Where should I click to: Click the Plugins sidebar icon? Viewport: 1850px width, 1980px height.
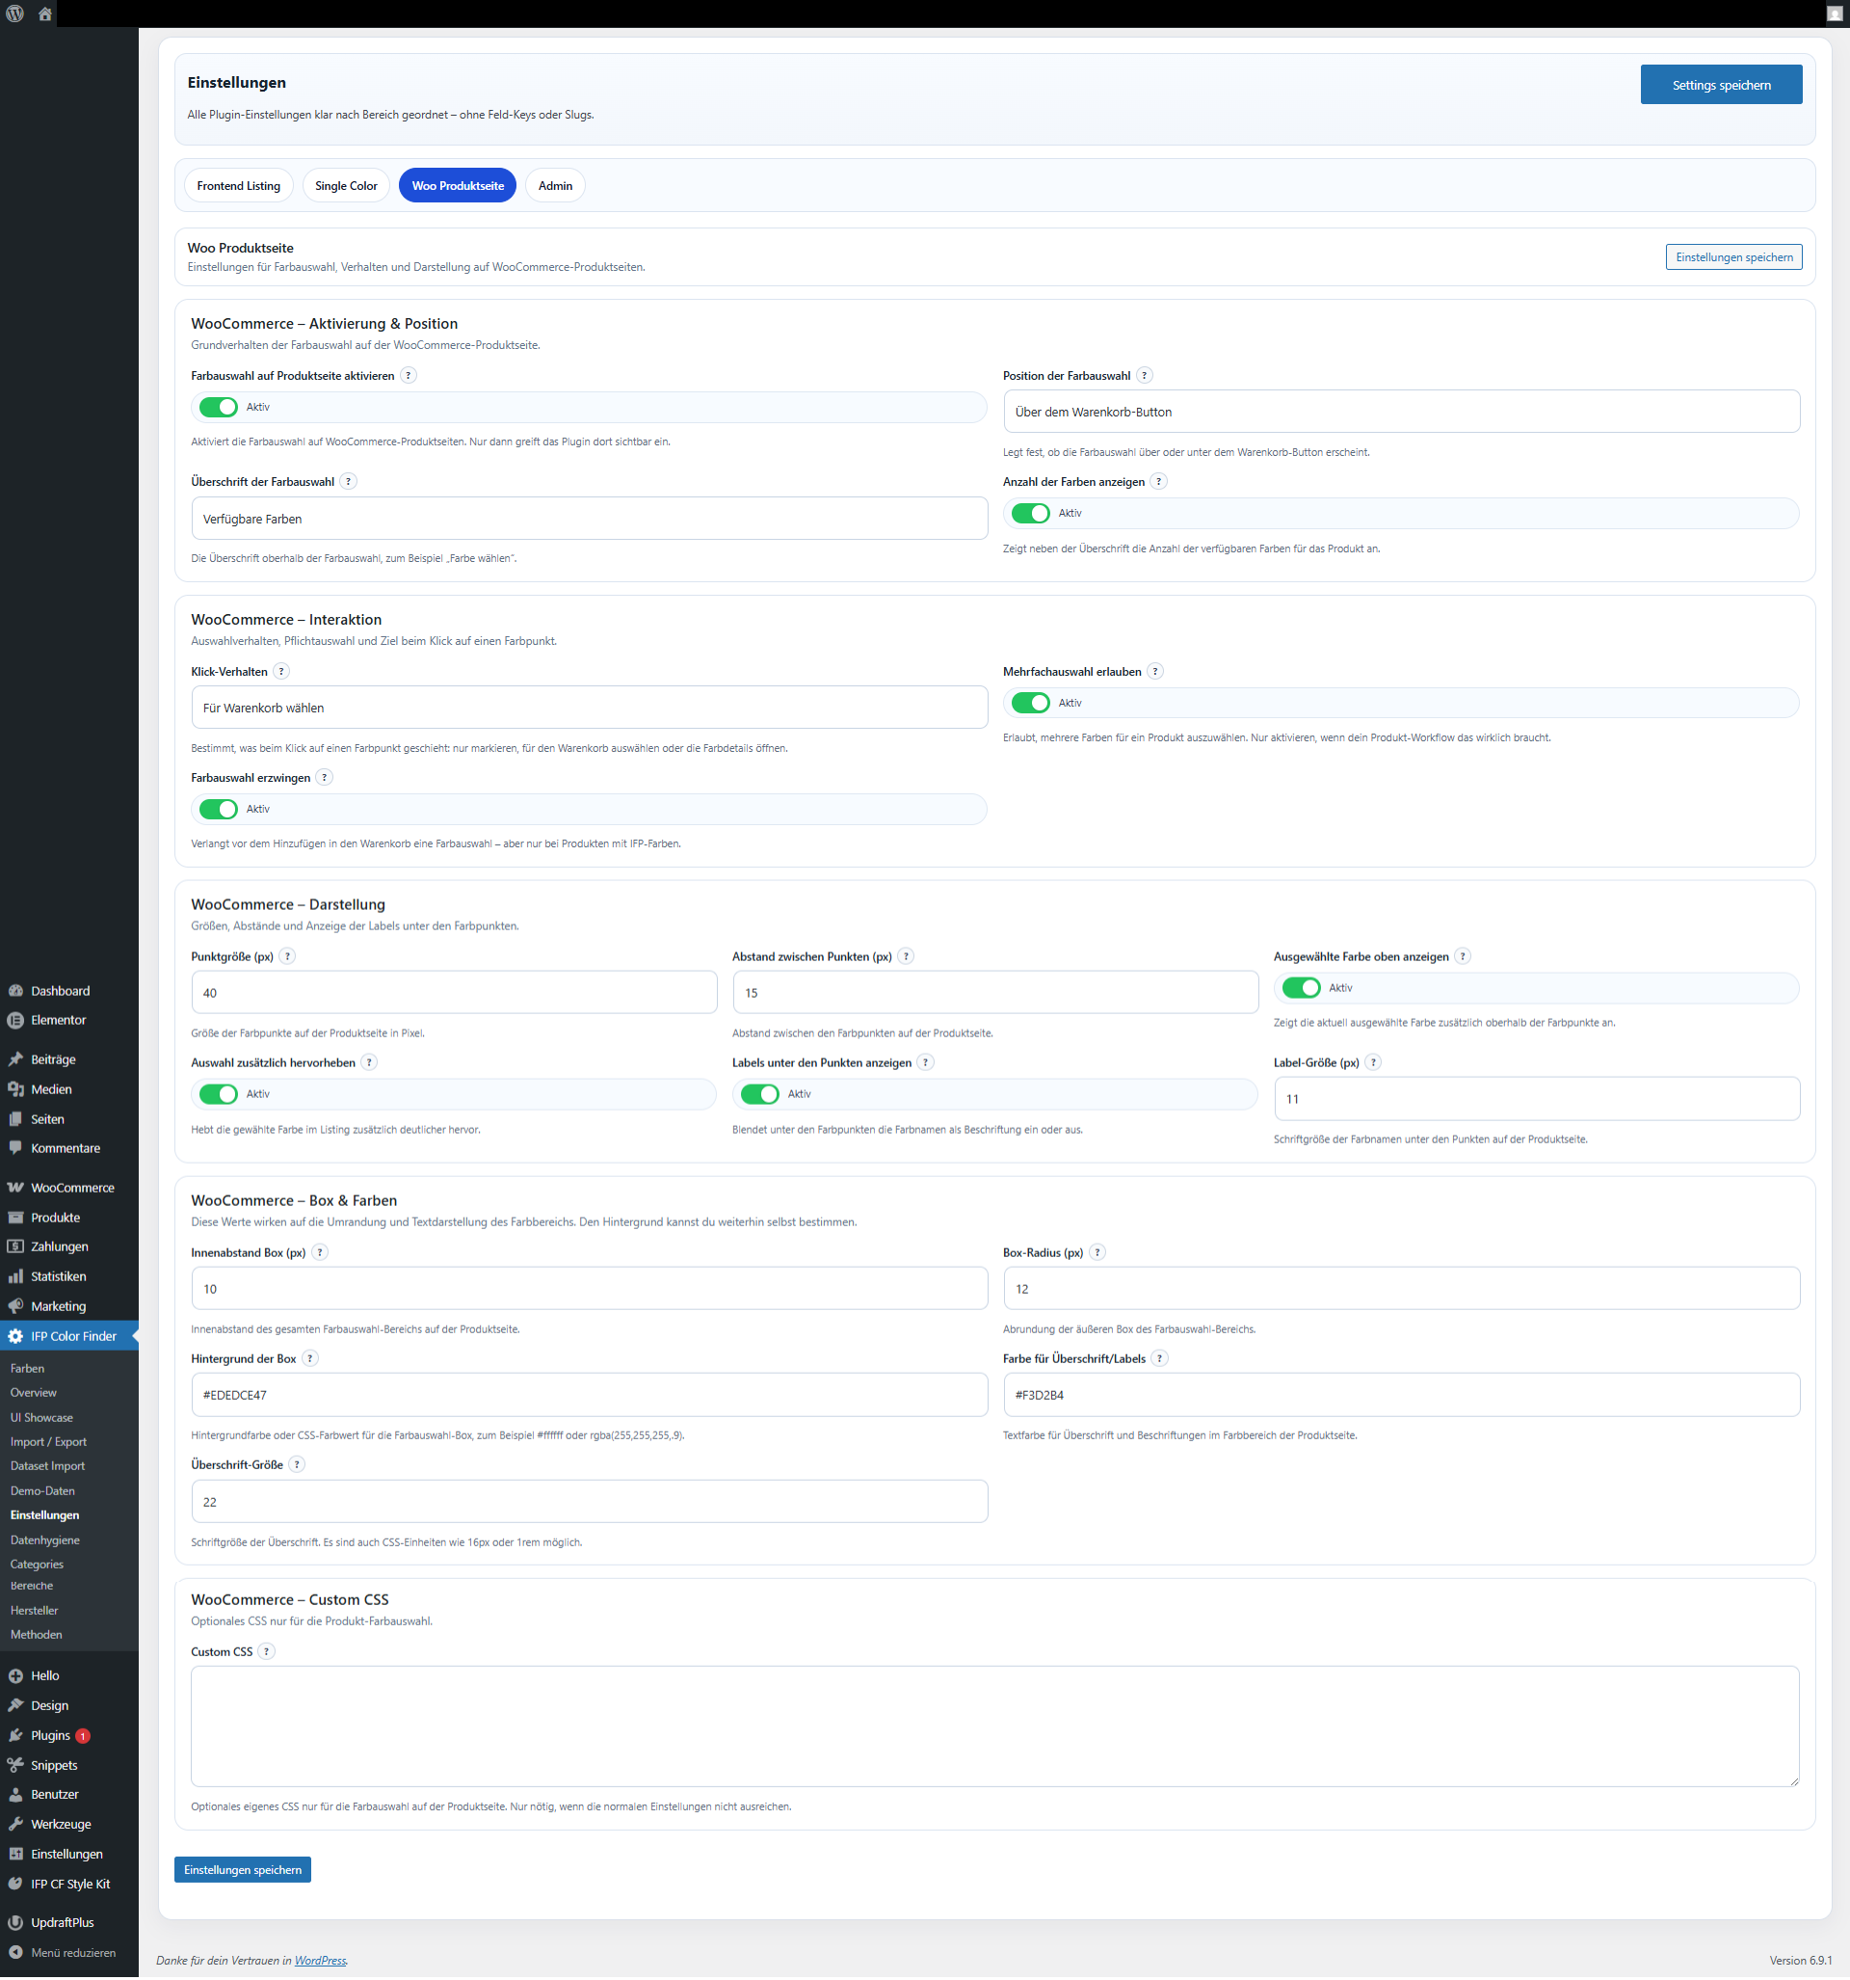[x=16, y=1735]
